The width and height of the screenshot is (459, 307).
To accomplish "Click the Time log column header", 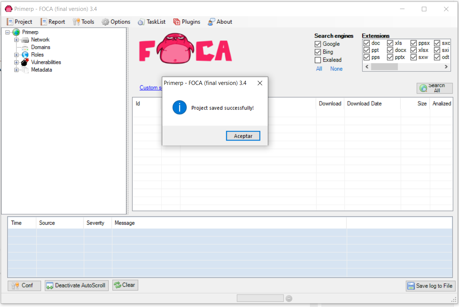I will (22, 223).
